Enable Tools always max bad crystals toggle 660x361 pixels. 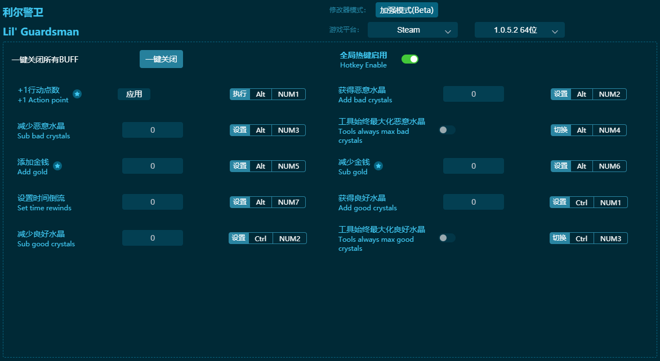tap(447, 130)
